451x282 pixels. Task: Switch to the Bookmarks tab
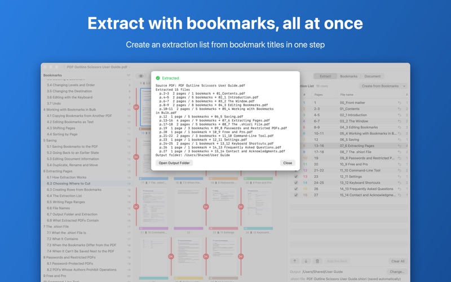[348, 76]
